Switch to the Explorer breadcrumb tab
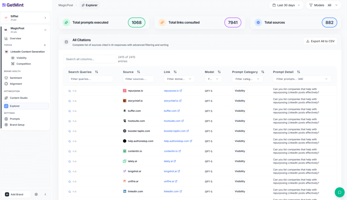This screenshot has height=200, width=347. pos(89,5)
